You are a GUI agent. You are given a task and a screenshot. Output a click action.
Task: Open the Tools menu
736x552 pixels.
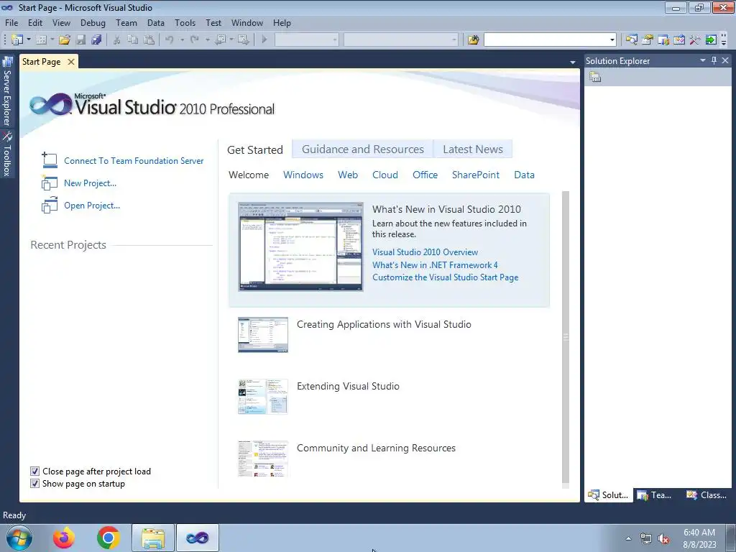pyautogui.click(x=185, y=22)
